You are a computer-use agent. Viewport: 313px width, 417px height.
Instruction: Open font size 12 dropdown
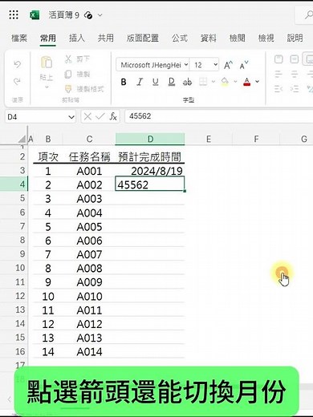point(215,65)
